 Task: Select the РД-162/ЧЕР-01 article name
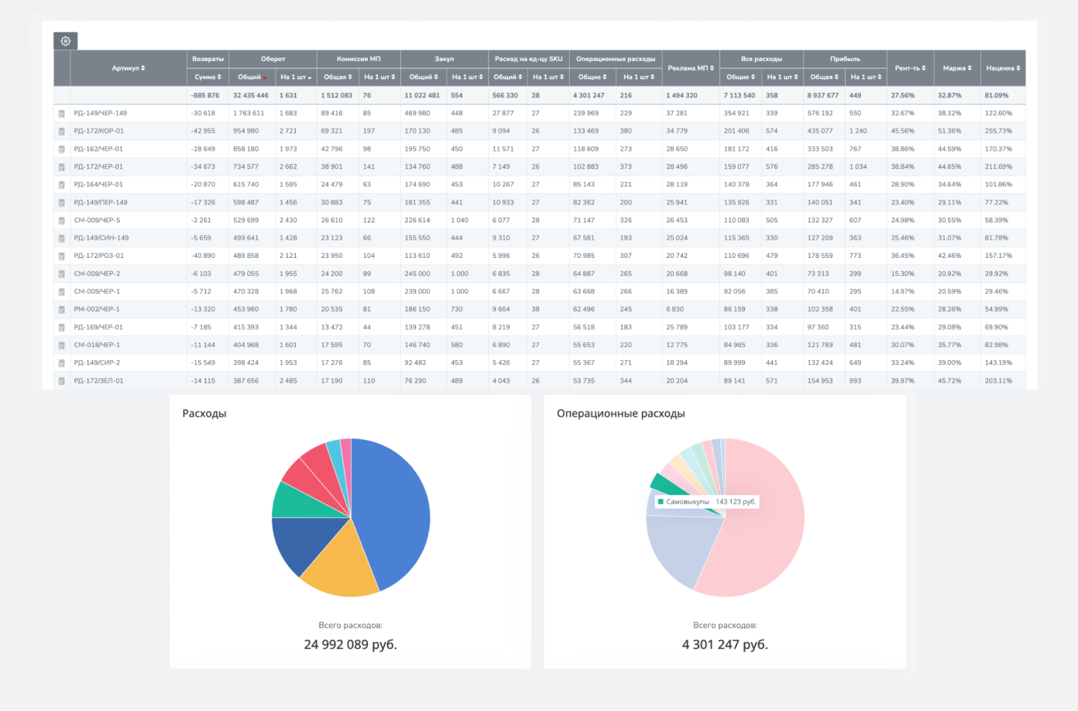[98, 149]
